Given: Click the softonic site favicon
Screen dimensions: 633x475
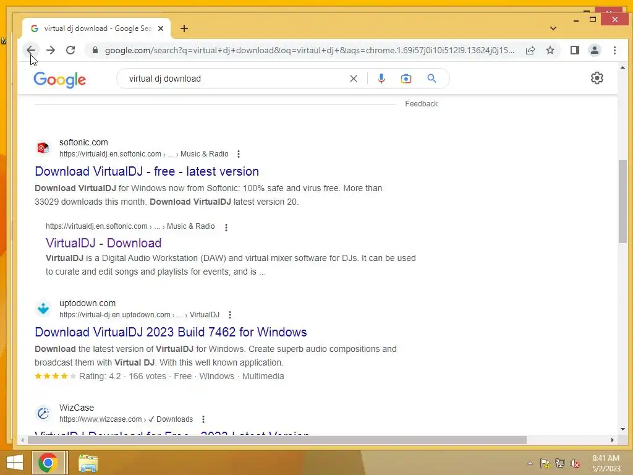Looking at the screenshot, I should tap(43, 148).
